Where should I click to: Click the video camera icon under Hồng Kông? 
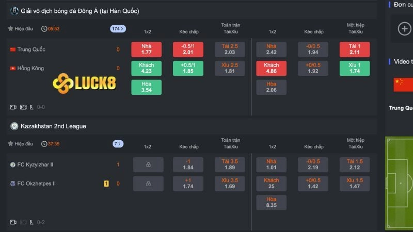[13, 107]
